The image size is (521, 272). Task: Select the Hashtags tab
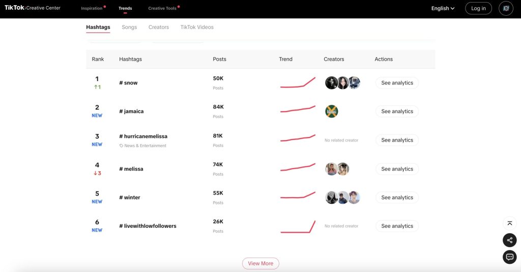click(98, 28)
